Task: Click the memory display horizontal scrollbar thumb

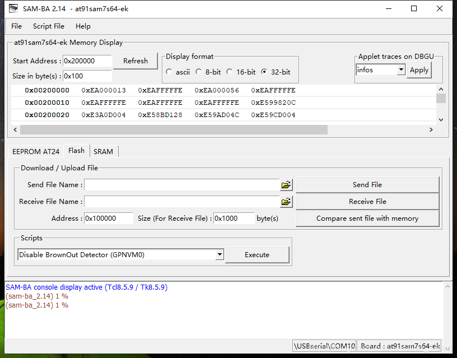Action: [x=174, y=130]
